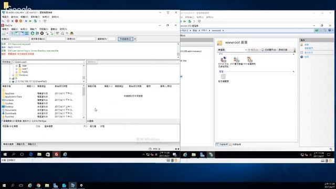336x189 pixels.
Task: Click Show All button in IIS filter bar
Action: (269, 50)
